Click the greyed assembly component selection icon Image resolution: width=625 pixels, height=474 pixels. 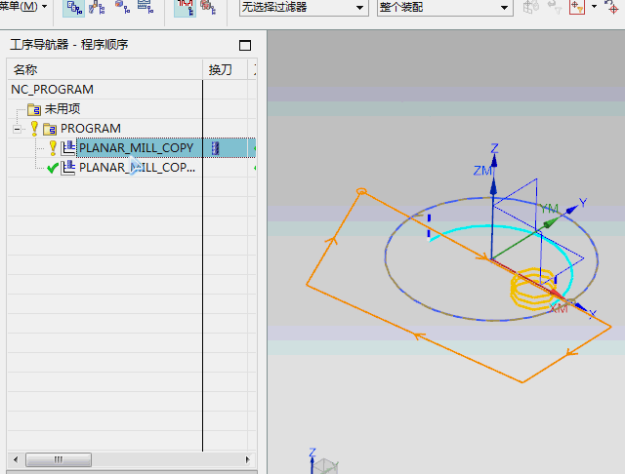click(x=531, y=7)
